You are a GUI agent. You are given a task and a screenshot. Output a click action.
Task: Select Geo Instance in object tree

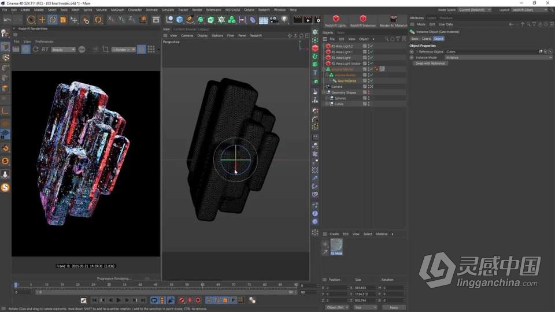pos(347,81)
